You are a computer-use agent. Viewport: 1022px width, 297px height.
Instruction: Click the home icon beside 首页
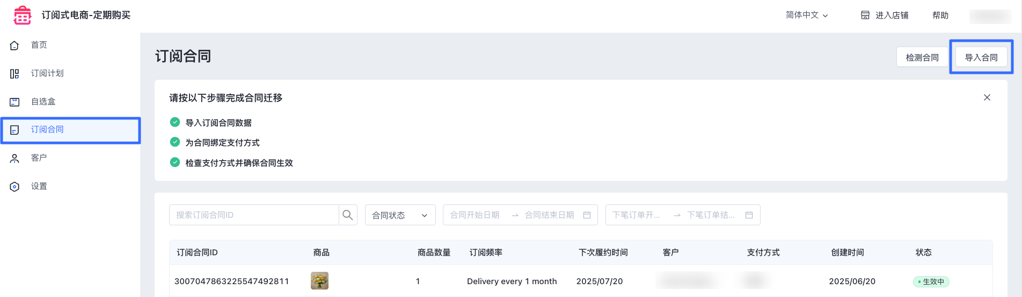(14, 45)
